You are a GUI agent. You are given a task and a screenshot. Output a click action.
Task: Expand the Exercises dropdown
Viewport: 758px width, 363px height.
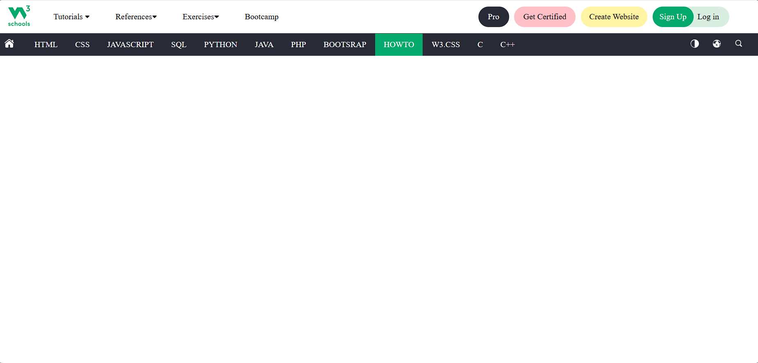[x=201, y=17]
